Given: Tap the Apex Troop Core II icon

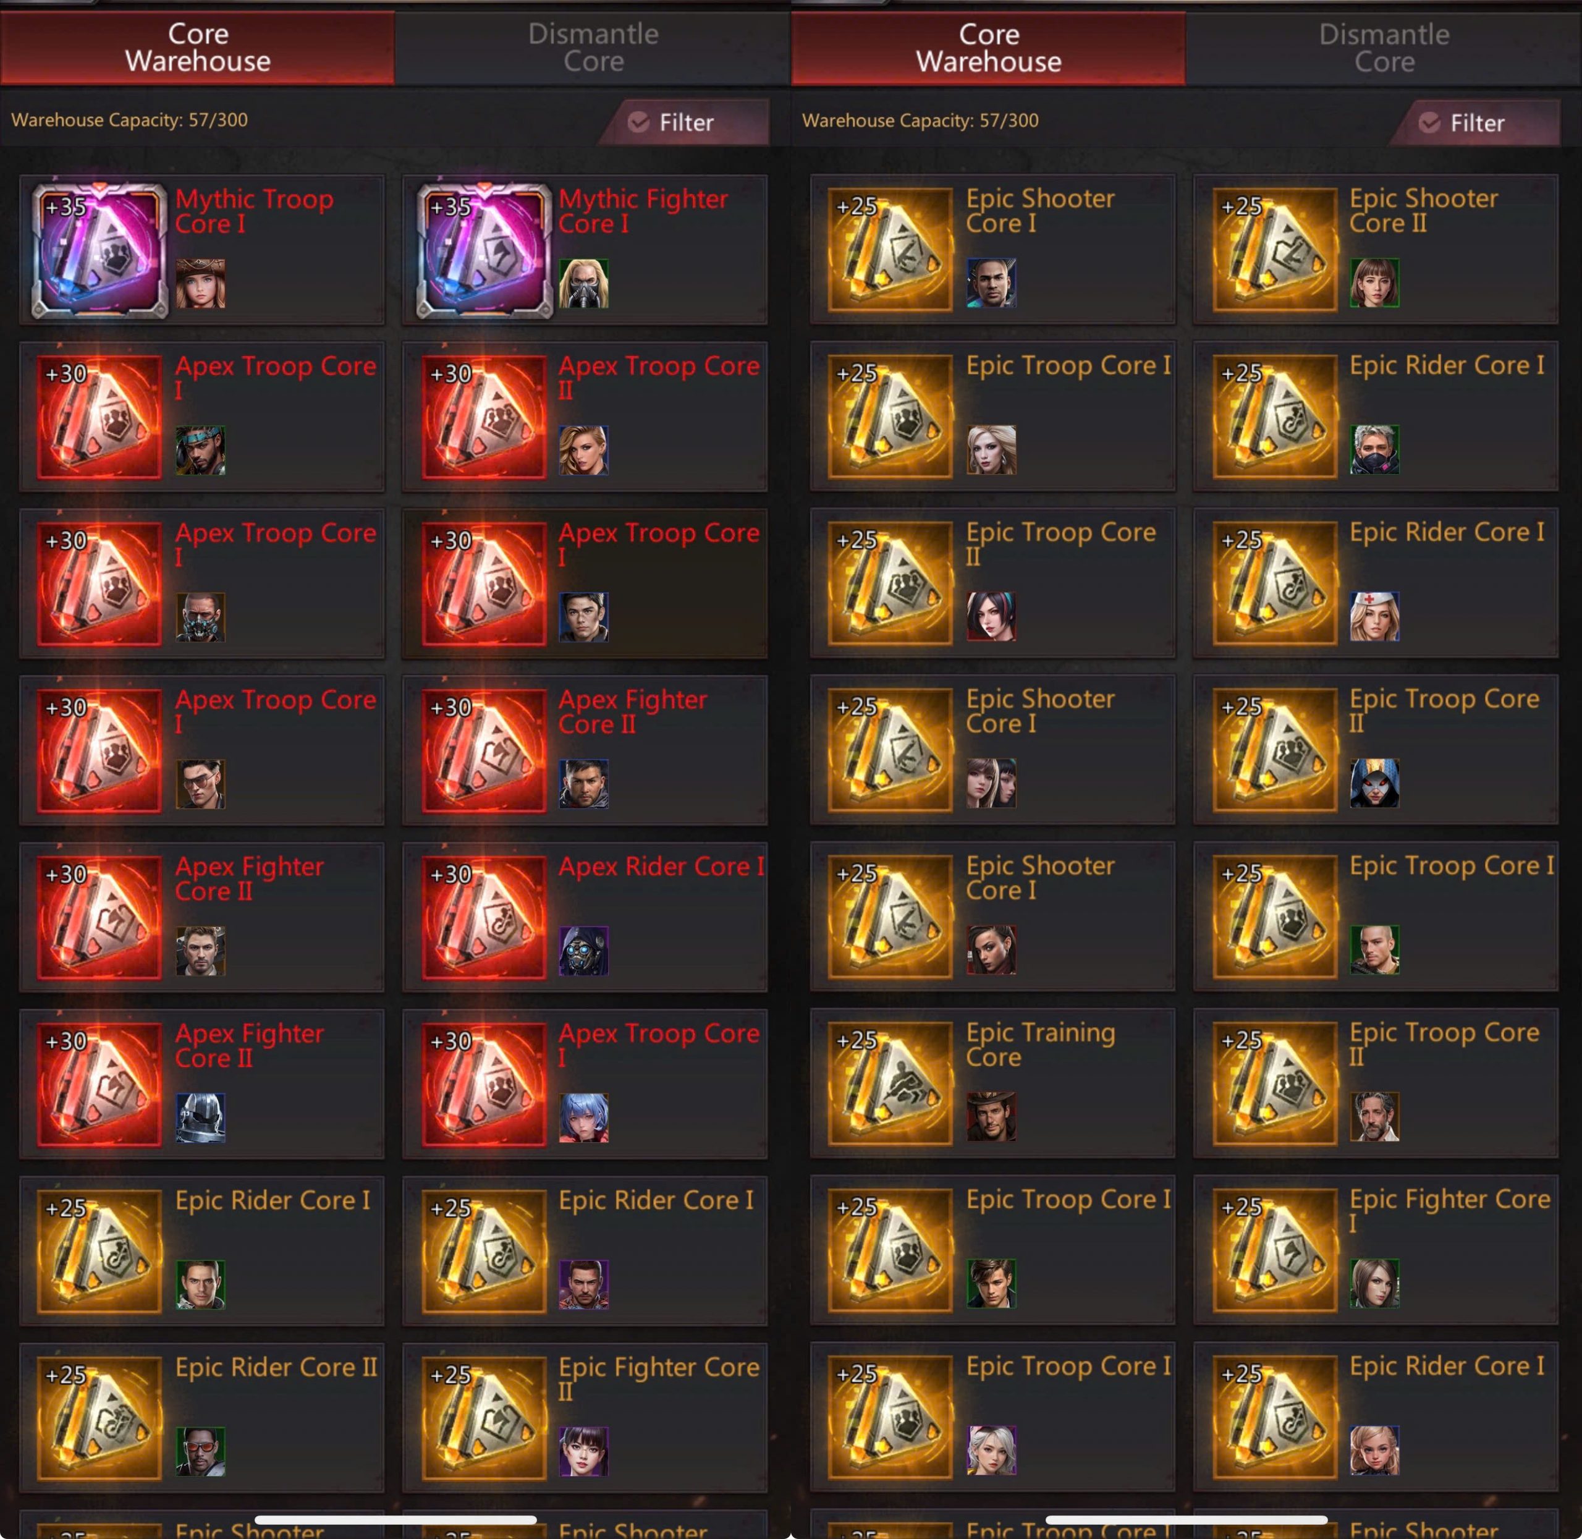Looking at the screenshot, I should [x=484, y=418].
